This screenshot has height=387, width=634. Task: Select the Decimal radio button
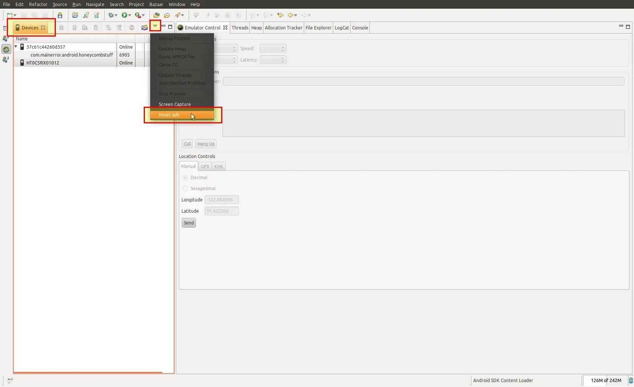[185, 178]
